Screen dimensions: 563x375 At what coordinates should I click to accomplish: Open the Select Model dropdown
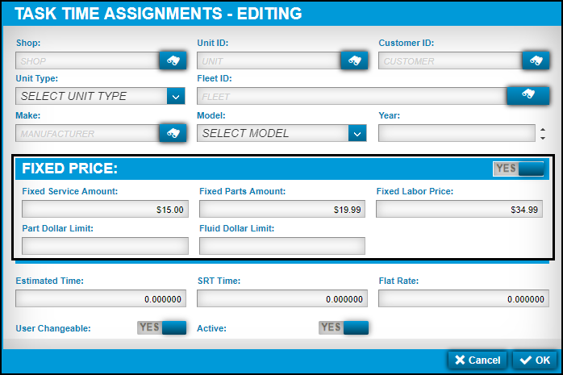coord(357,133)
